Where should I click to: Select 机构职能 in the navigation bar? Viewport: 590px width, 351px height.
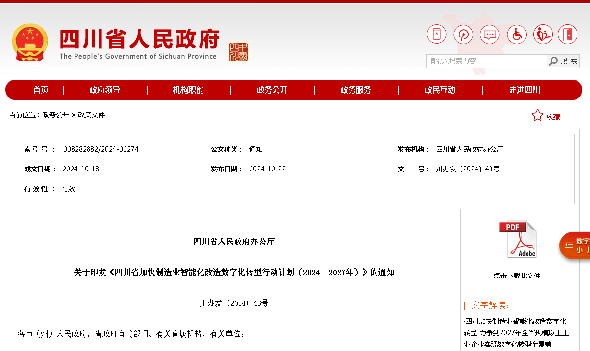(188, 90)
